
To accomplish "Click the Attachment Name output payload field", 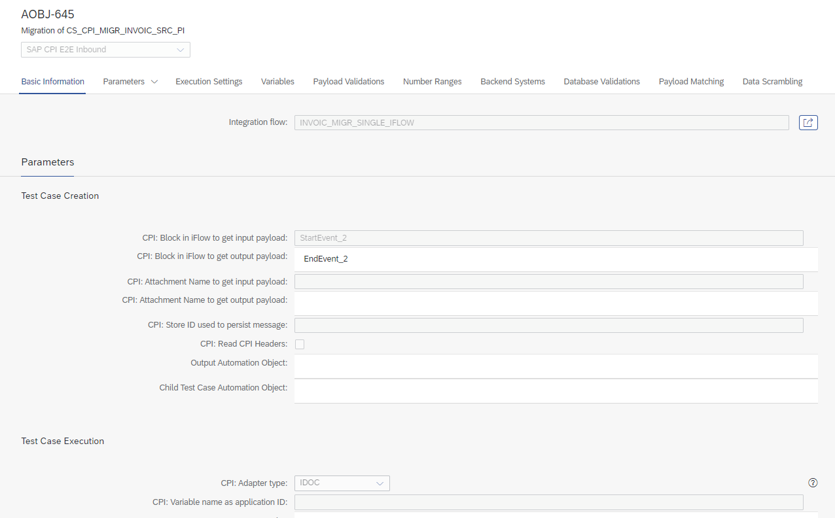I will tap(556, 303).
